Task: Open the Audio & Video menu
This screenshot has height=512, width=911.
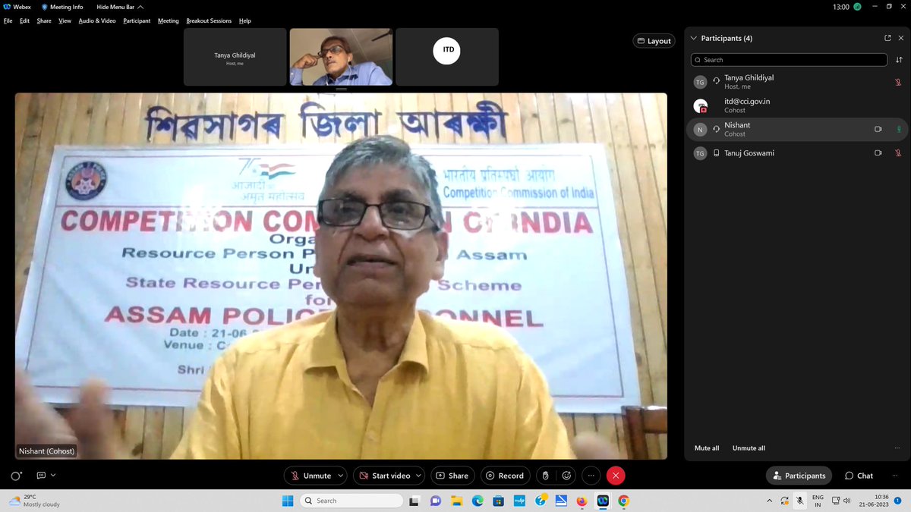Action: coord(96,20)
